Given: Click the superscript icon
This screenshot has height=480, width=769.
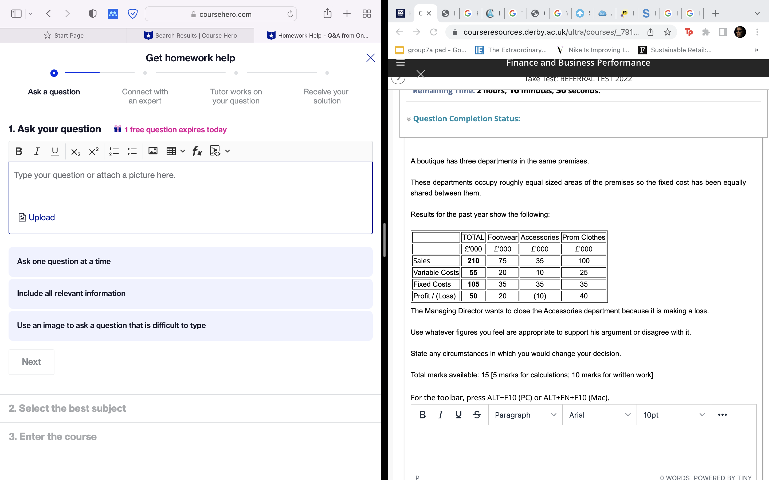Looking at the screenshot, I should click(93, 151).
